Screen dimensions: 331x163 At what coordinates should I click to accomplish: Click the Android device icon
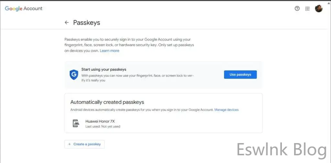(x=76, y=123)
